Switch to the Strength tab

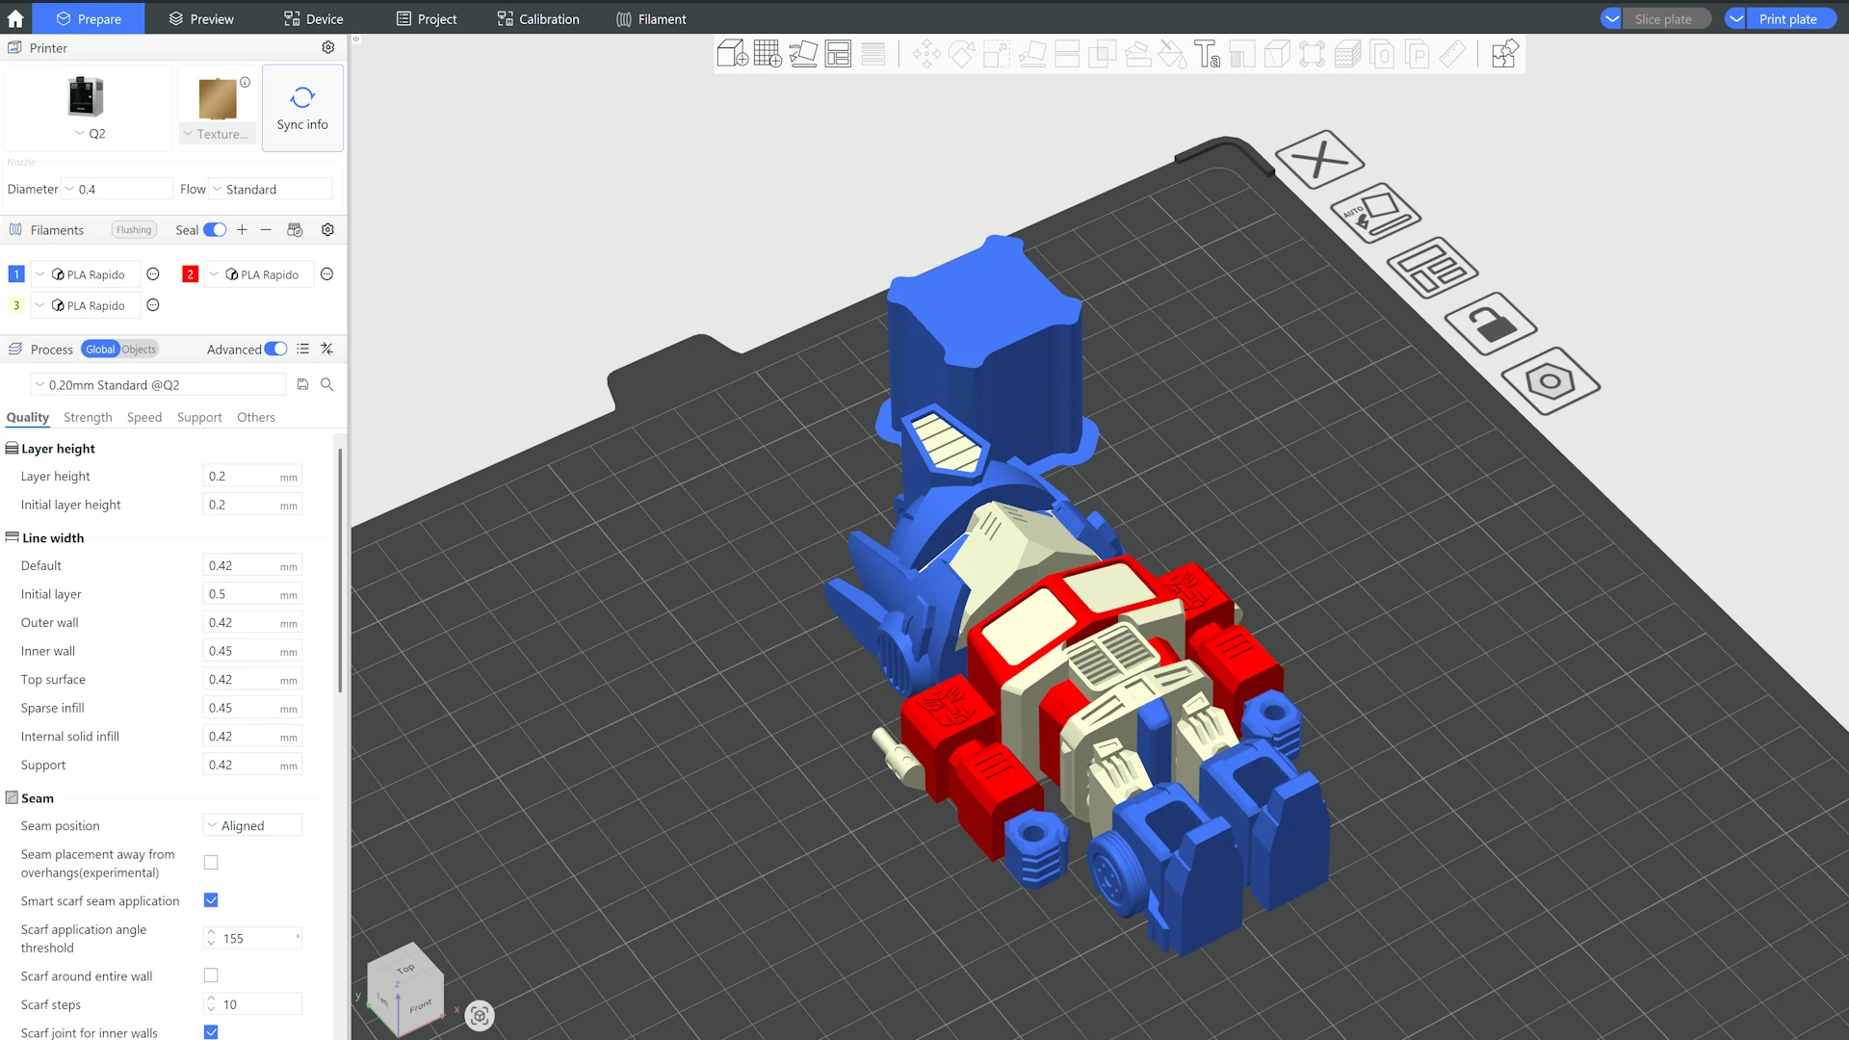[x=88, y=417]
